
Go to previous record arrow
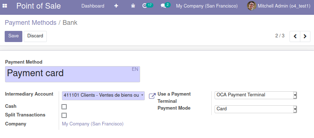tap(295, 36)
